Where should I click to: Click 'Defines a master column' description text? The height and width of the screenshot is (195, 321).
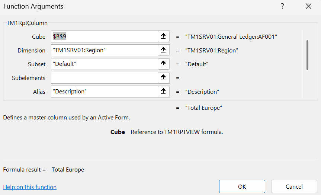[x=67, y=117]
